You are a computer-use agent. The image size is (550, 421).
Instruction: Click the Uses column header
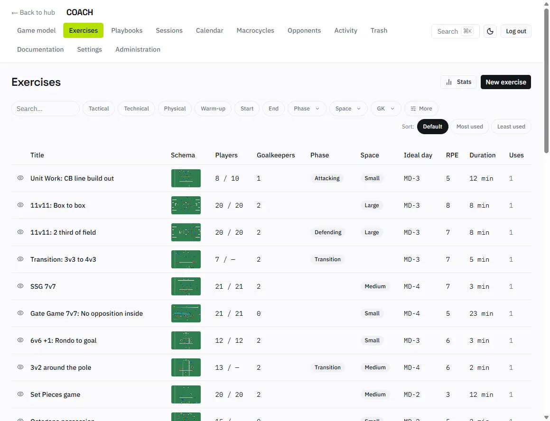coord(516,155)
